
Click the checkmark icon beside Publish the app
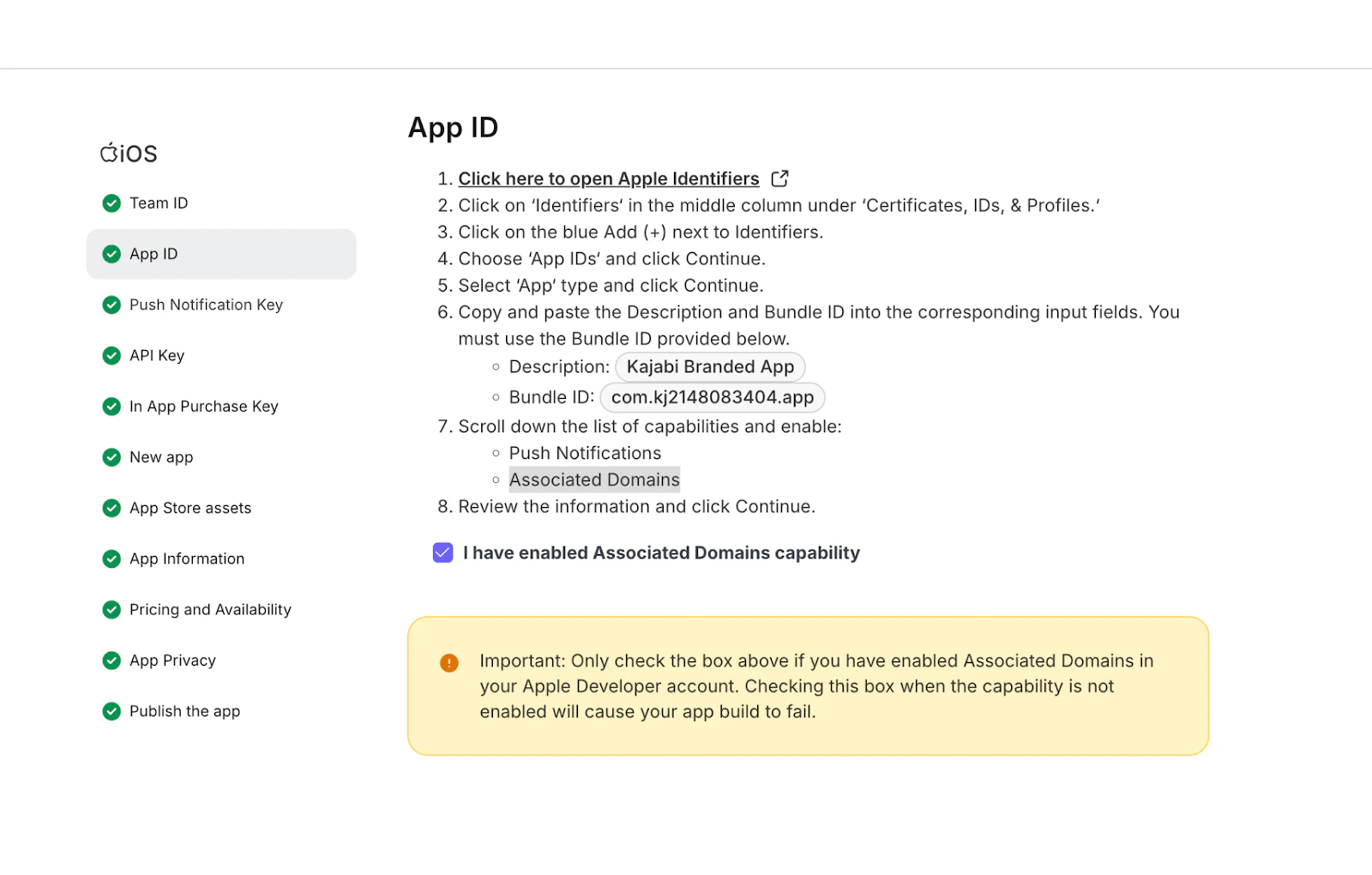(x=111, y=711)
